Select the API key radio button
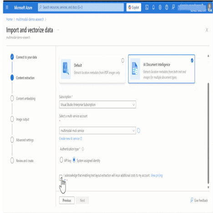The width and height of the screenshot is (213, 213). (61, 160)
